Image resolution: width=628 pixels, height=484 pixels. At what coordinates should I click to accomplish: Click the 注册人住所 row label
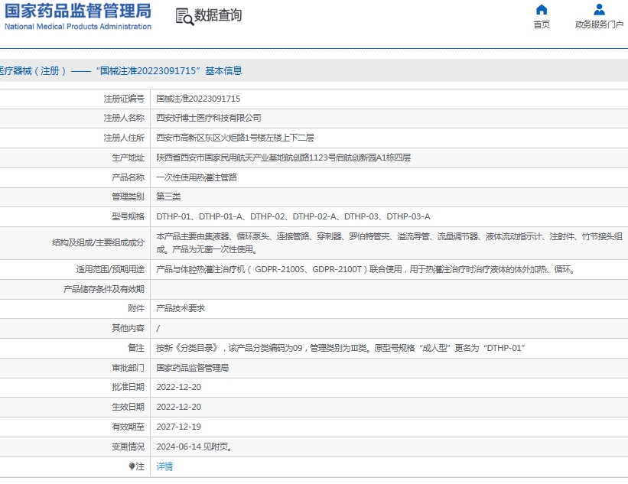point(124,138)
